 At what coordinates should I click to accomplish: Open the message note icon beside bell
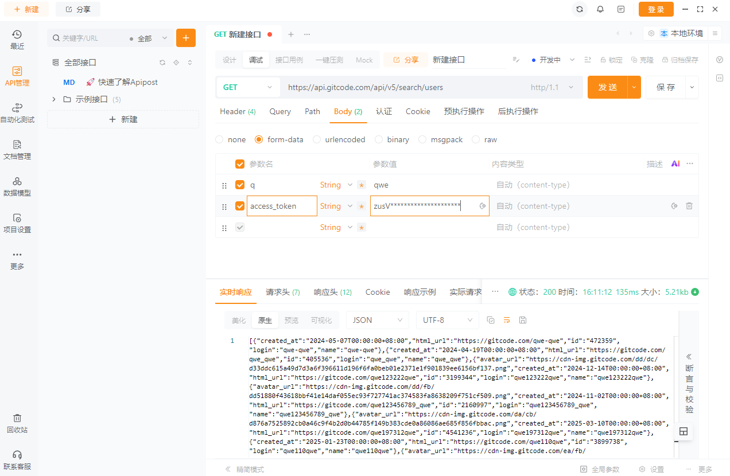tap(621, 9)
